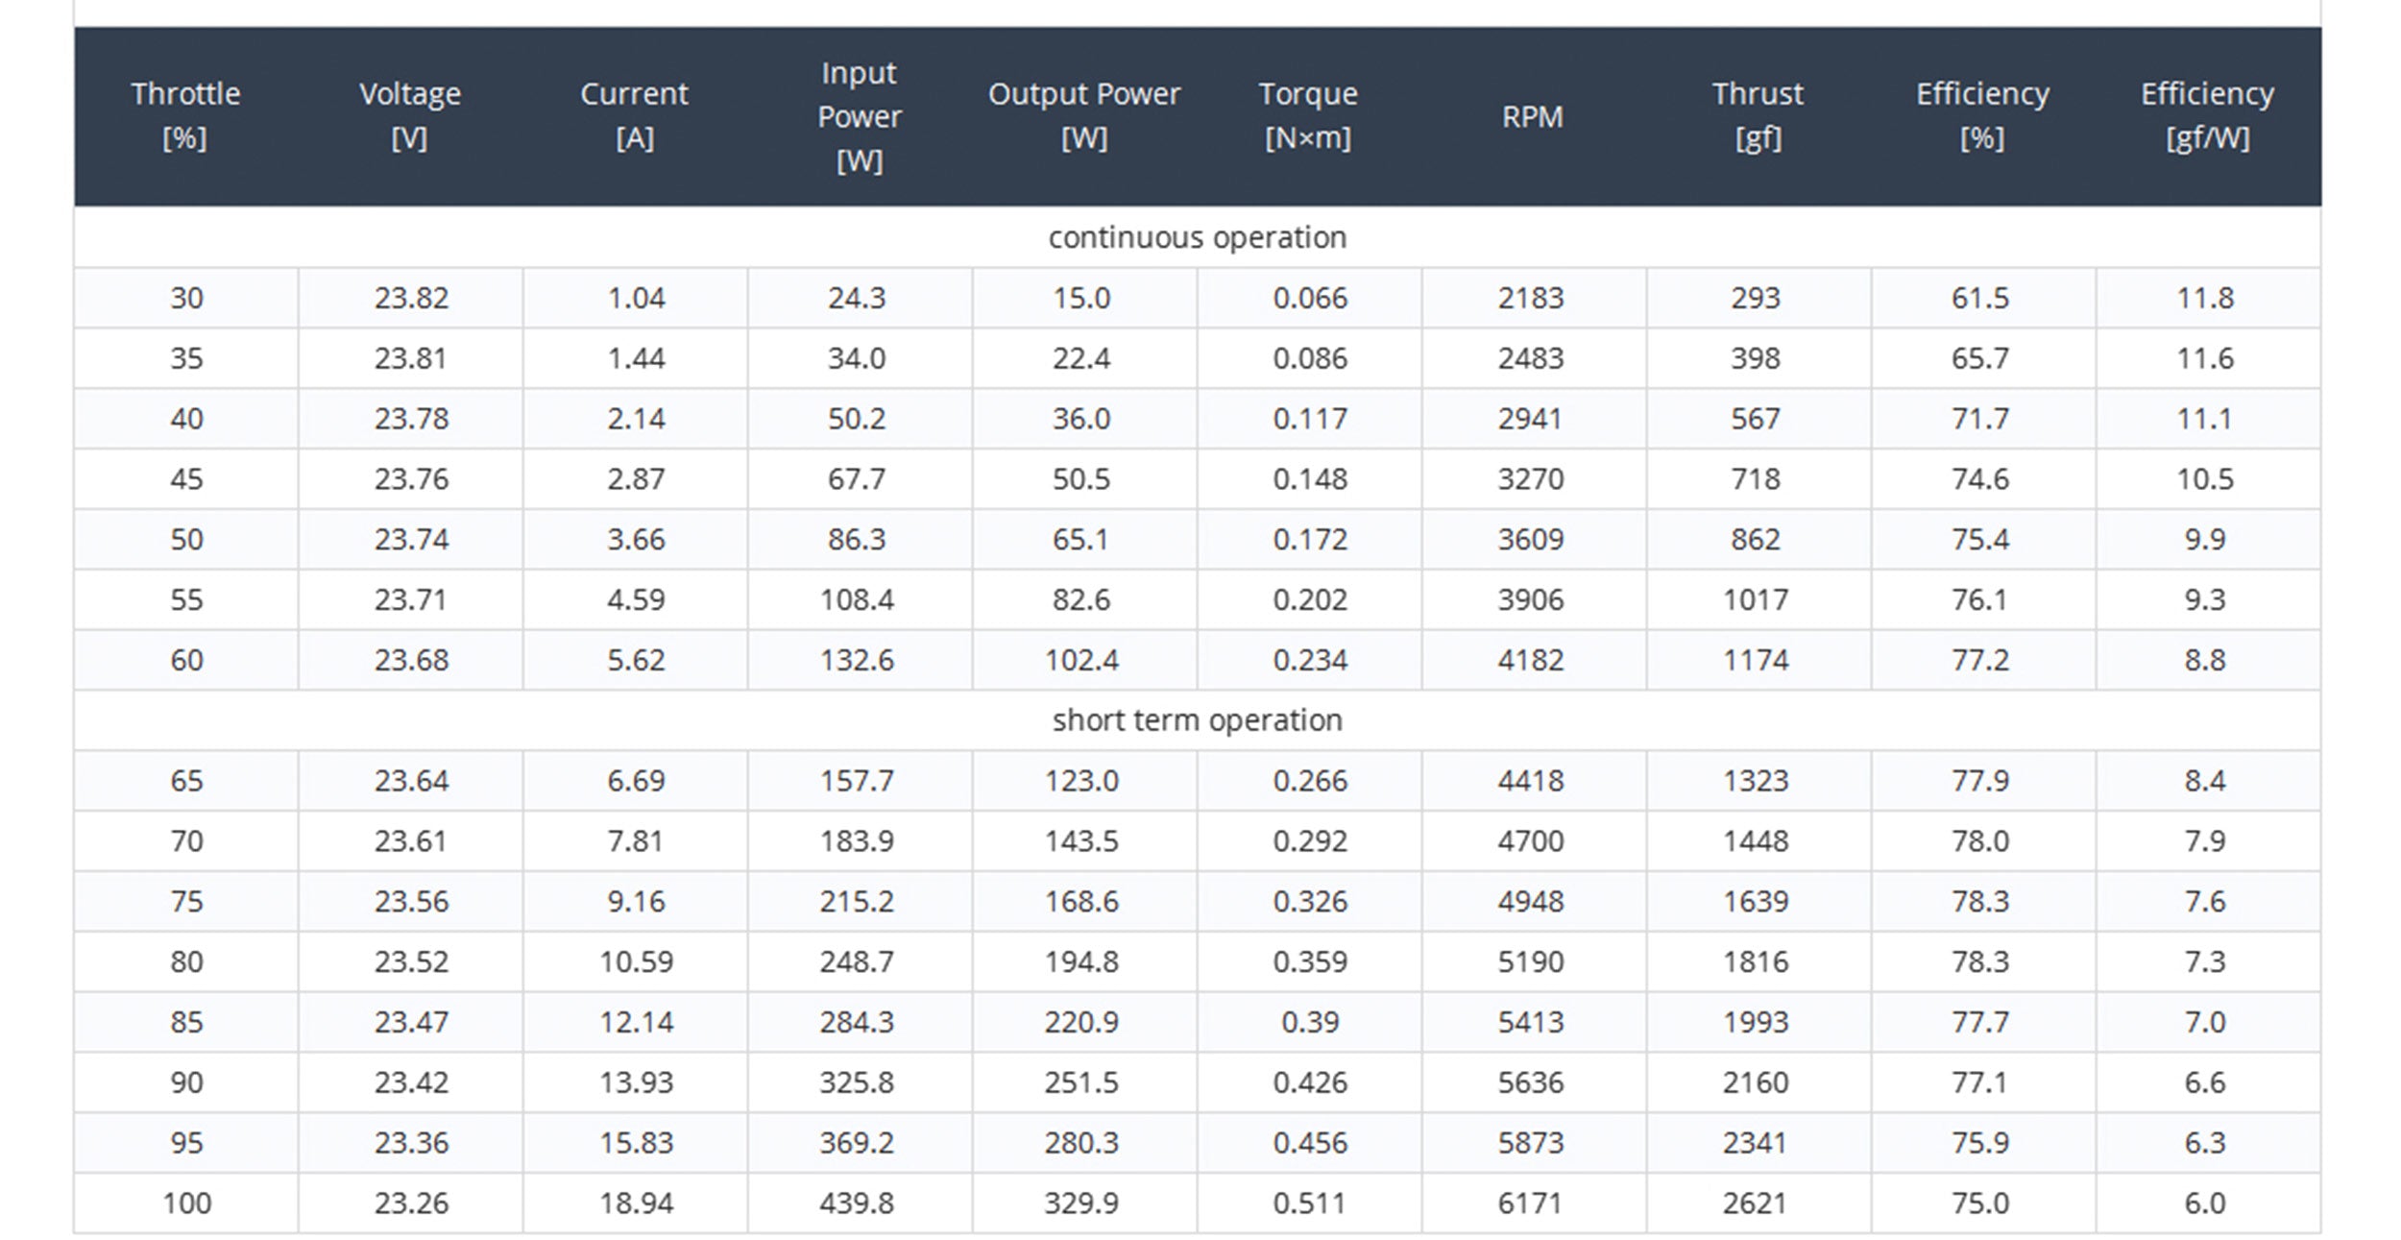
Task: Click output power value 102.4
Action: point(1081,660)
